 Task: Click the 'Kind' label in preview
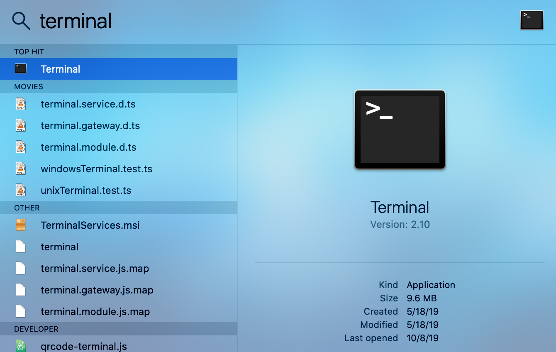point(388,285)
